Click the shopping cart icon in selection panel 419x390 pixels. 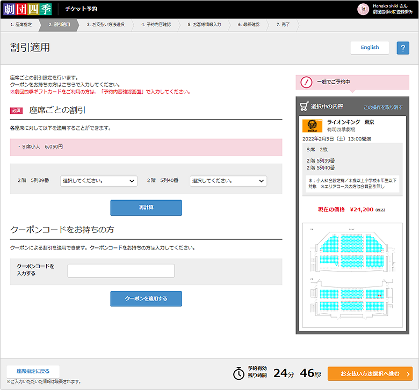point(304,106)
